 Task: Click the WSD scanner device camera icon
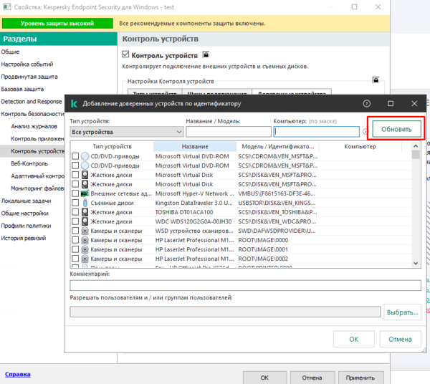click(85, 231)
